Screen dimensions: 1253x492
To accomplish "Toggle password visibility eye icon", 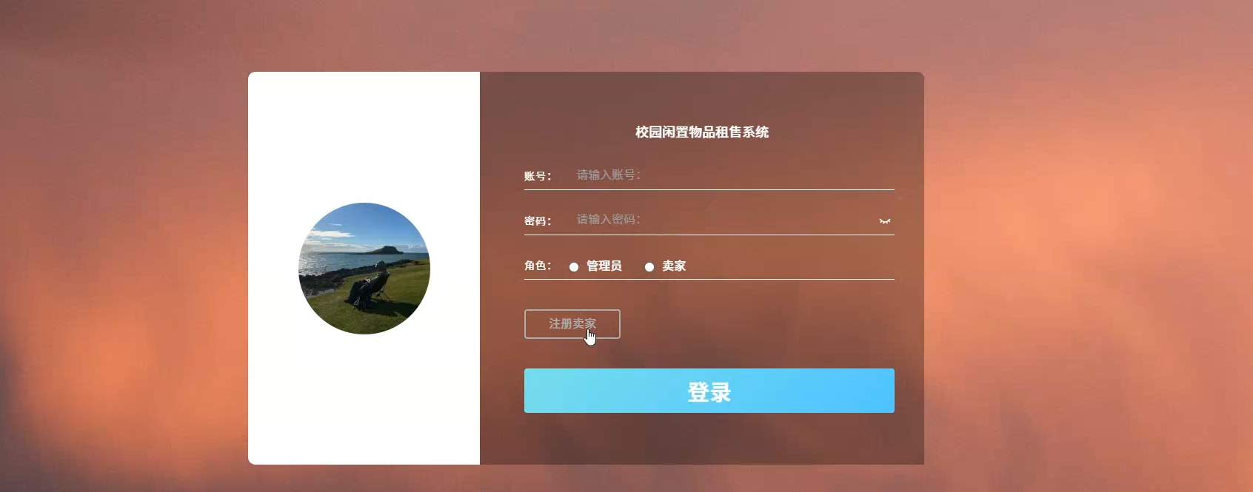I will pyautogui.click(x=885, y=220).
